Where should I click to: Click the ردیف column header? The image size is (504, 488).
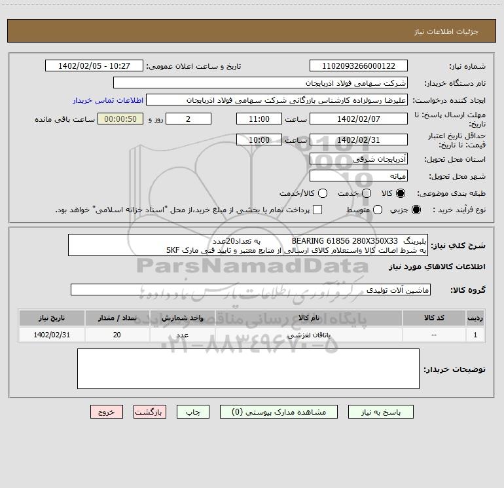(x=475, y=318)
